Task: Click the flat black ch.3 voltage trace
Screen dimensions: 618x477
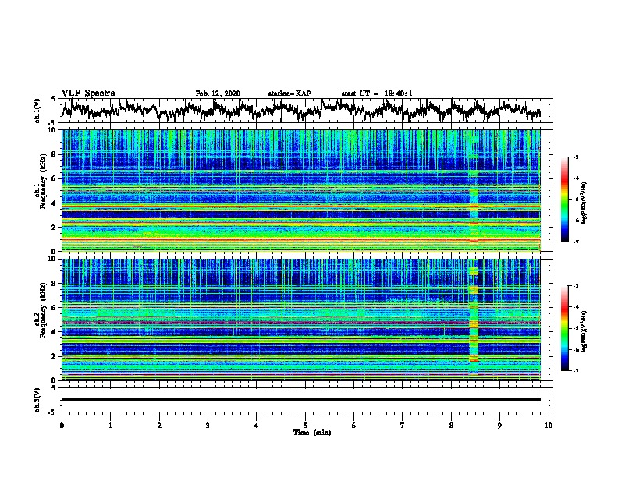Action: point(300,399)
